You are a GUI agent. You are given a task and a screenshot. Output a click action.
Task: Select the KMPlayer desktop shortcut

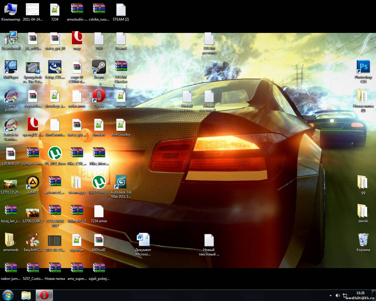pyautogui.click(x=11, y=67)
